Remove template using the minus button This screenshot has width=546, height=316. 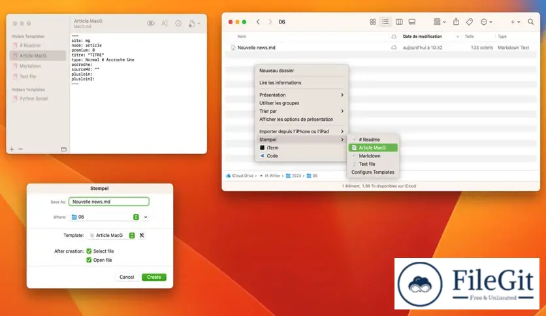20,149
